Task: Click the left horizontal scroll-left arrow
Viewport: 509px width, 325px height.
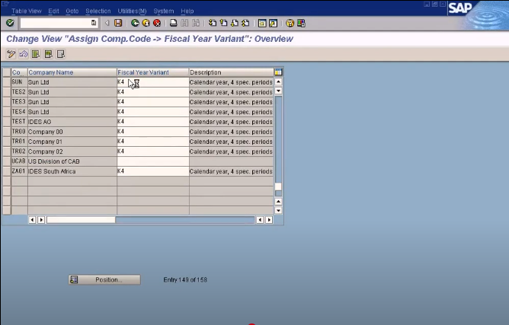Action: click(x=32, y=220)
